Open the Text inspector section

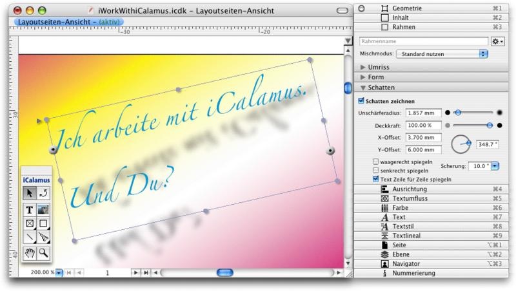(431, 217)
